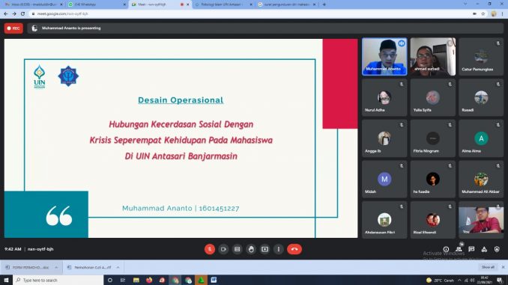Image resolution: width=508 pixels, height=285 pixels.
Task: Open the meeting details info icon
Action: coord(446,249)
